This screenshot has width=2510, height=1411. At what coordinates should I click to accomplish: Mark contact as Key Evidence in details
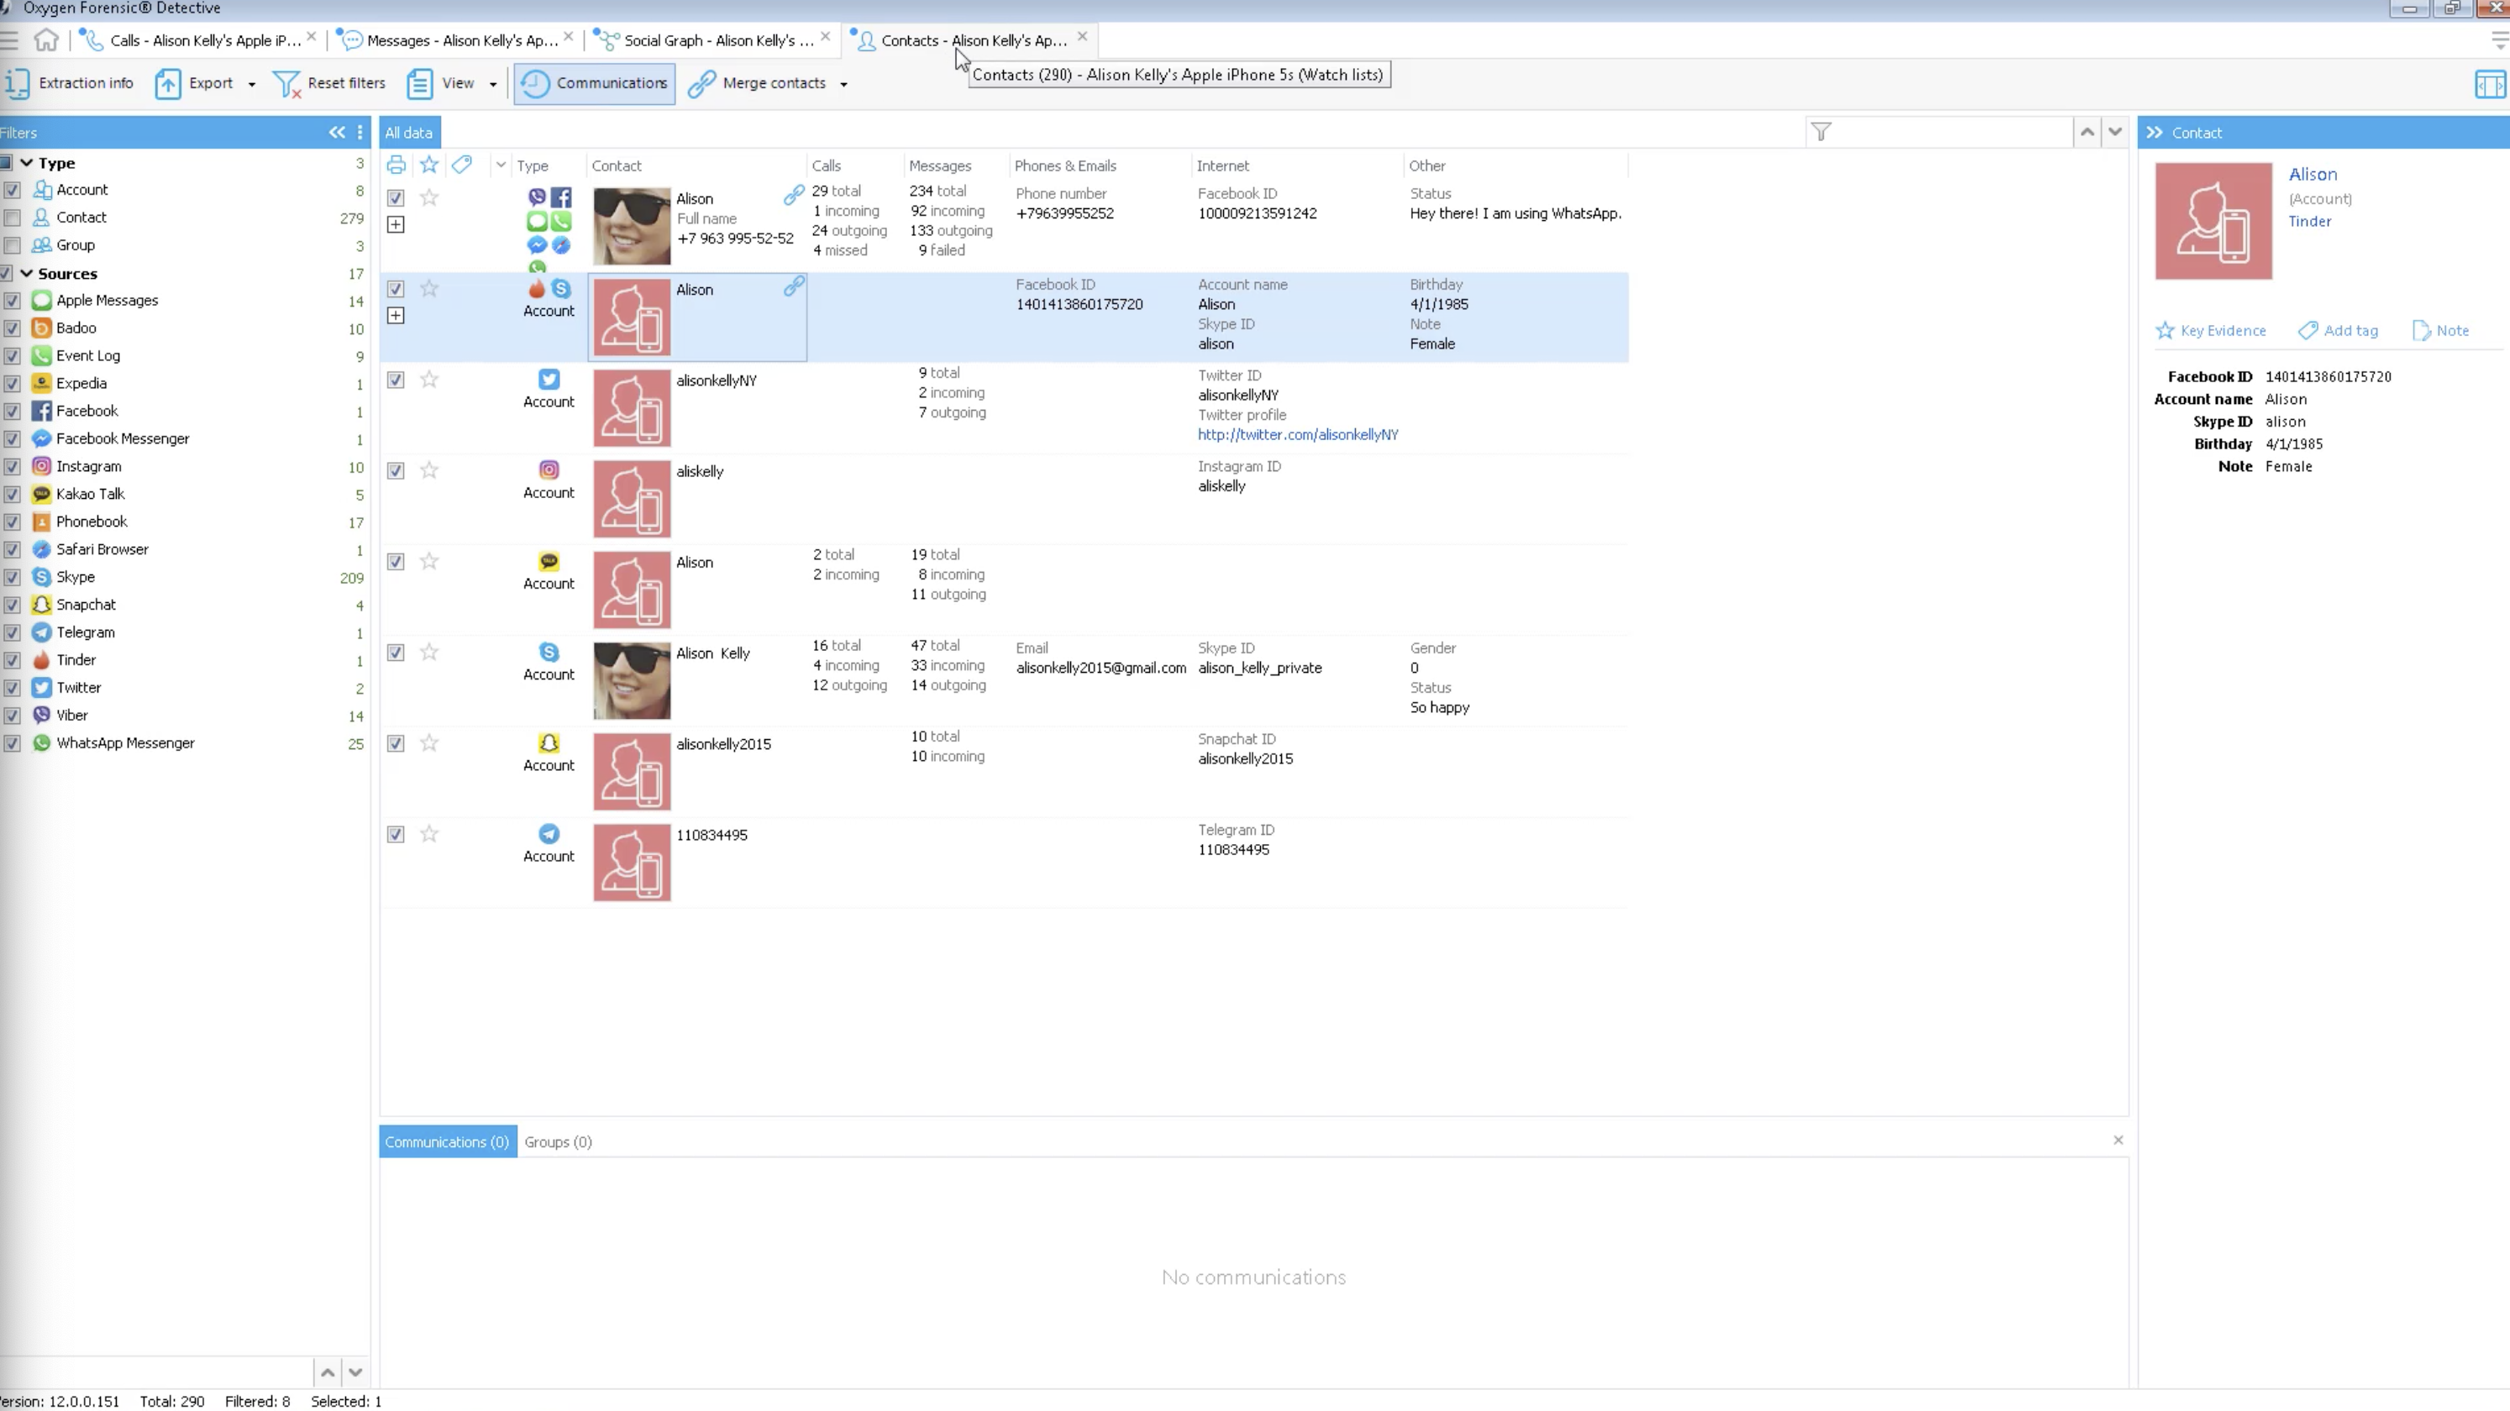click(x=2211, y=330)
